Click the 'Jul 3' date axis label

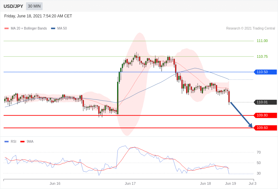pyautogui.click(x=252, y=183)
